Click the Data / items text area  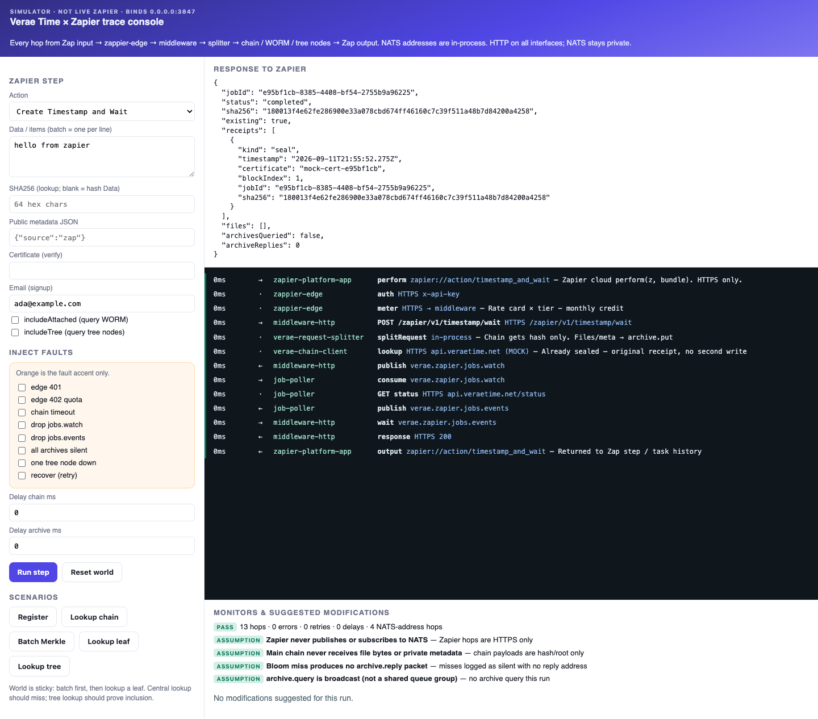102,157
